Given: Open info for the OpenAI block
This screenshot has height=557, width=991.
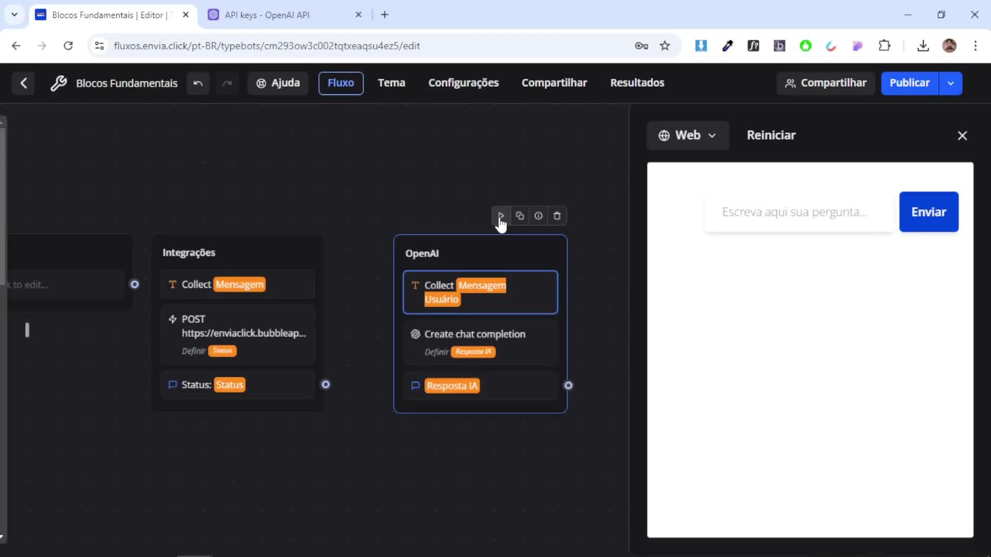Looking at the screenshot, I should pos(538,216).
